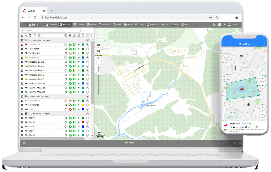Image resolution: width=271 pixels, height=172 pixels.
Task: Tap phone map locate-me arrow button
Action: coord(263,114)
